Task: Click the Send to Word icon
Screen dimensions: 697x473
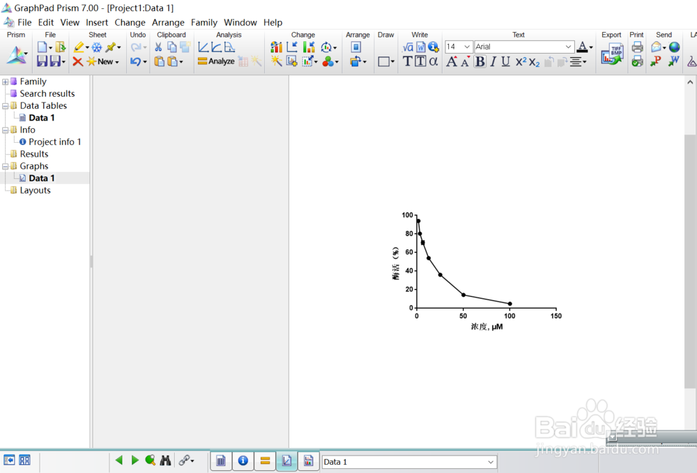Action: (674, 61)
